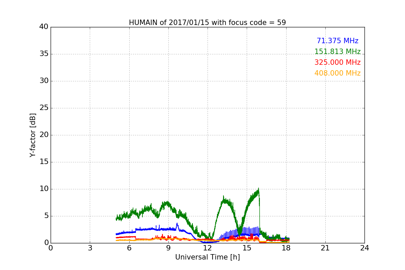Click the x-axis tick label 21
The image size is (405, 270).
tap(325, 248)
